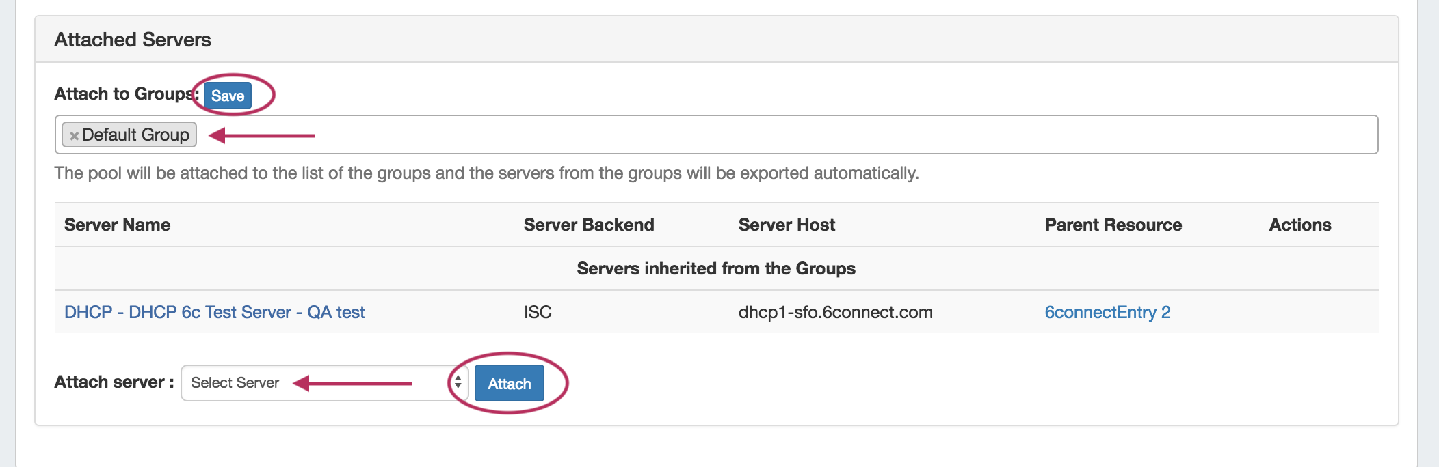Open the Select Server dropdown
The width and height of the screenshot is (1439, 467).
(x=315, y=383)
